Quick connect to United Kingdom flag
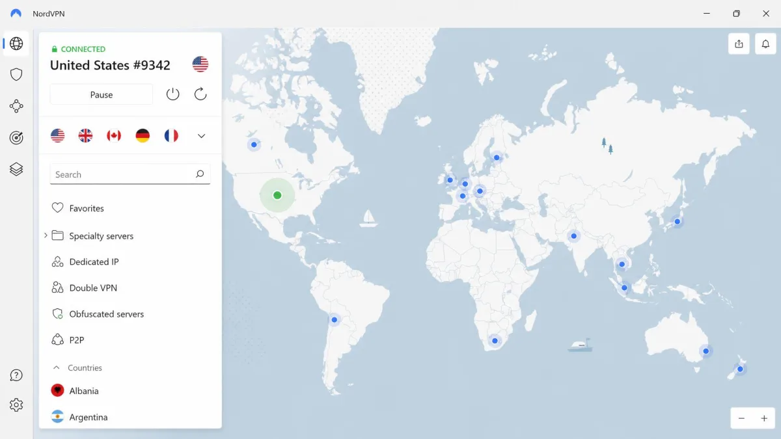The height and width of the screenshot is (439, 781). click(85, 135)
